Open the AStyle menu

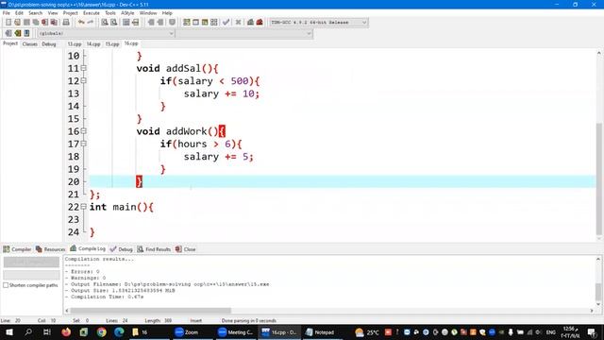(127, 13)
